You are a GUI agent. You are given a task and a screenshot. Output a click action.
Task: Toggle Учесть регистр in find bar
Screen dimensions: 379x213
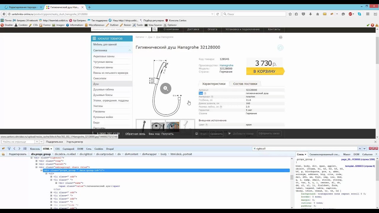click(75, 142)
